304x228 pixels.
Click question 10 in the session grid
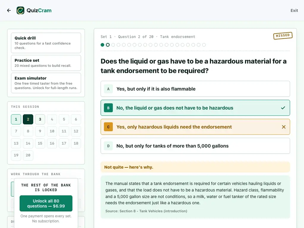(52, 131)
